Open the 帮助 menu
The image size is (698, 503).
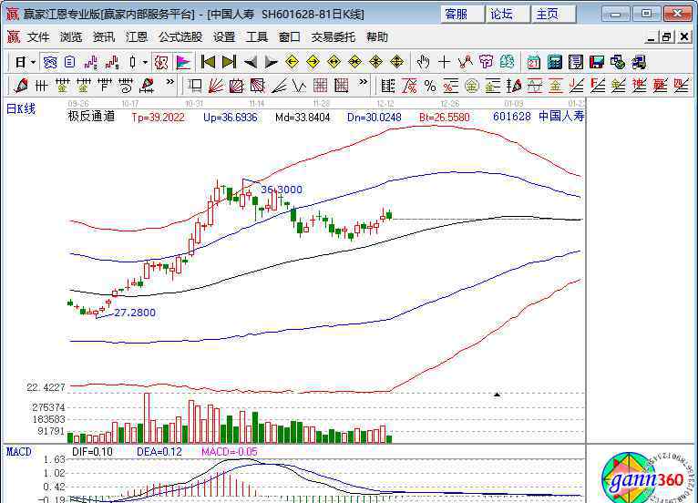pyautogui.click(x=377, y=37)
